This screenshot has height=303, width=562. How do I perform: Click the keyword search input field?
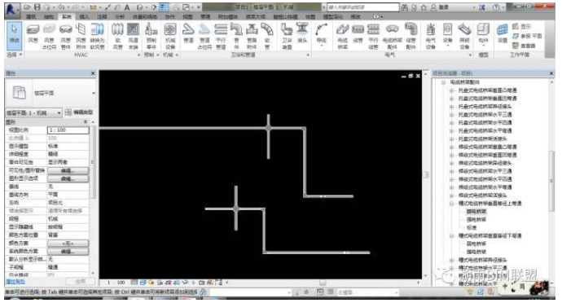click(x=362, y=7)
